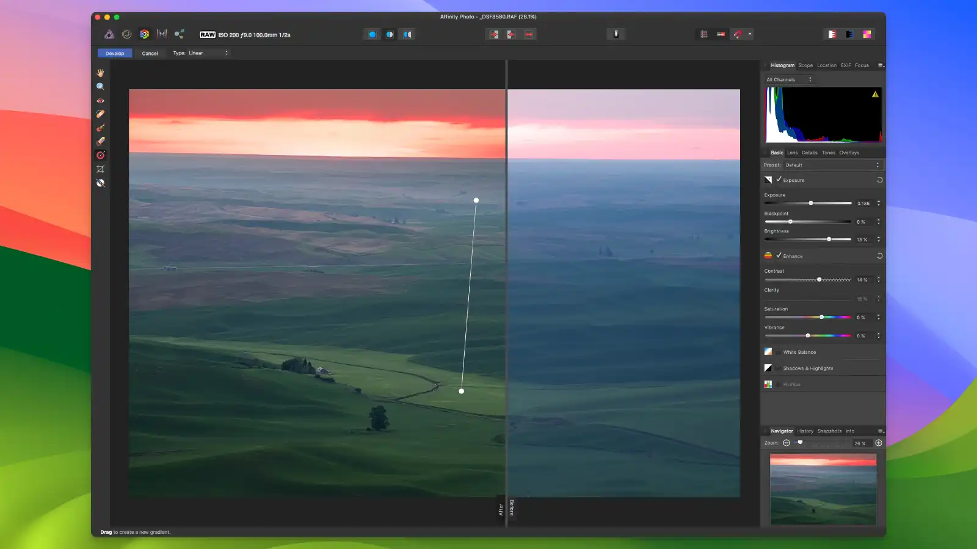Select the Blemish Removal tool
Image resolution: width=977 pixels, height=549 pixels.
[x=100, y=114]
